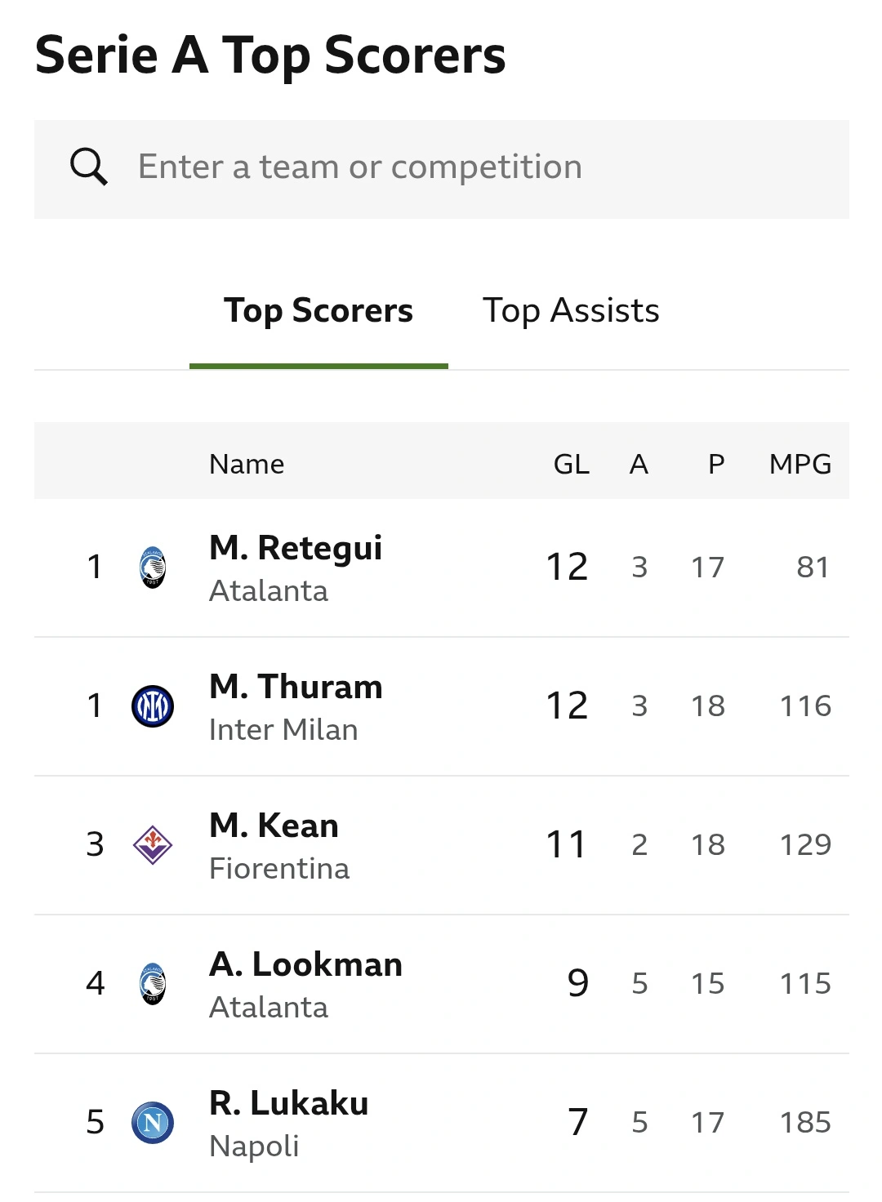
Task: Click the Napoli club crest
Action: click(x=153, y=1123)
